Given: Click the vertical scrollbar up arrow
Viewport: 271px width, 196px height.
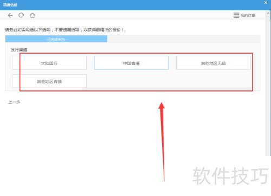Looking at the screenshot, I should pos(268,13).
